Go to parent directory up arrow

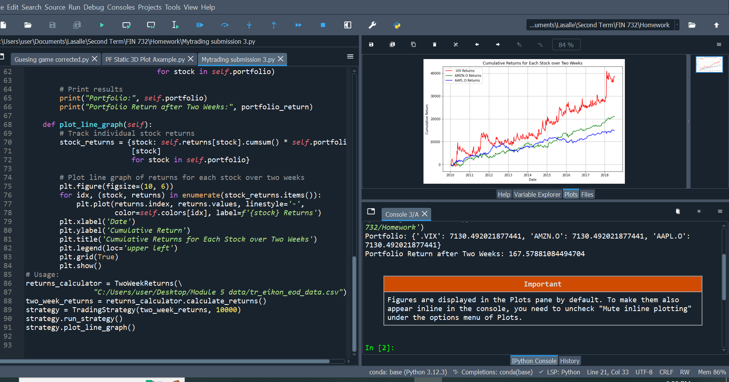[x=716, y=25]
